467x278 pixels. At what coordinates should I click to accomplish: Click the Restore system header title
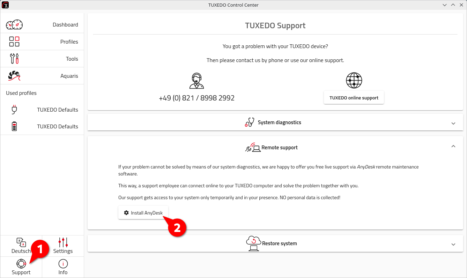[280, 243]
